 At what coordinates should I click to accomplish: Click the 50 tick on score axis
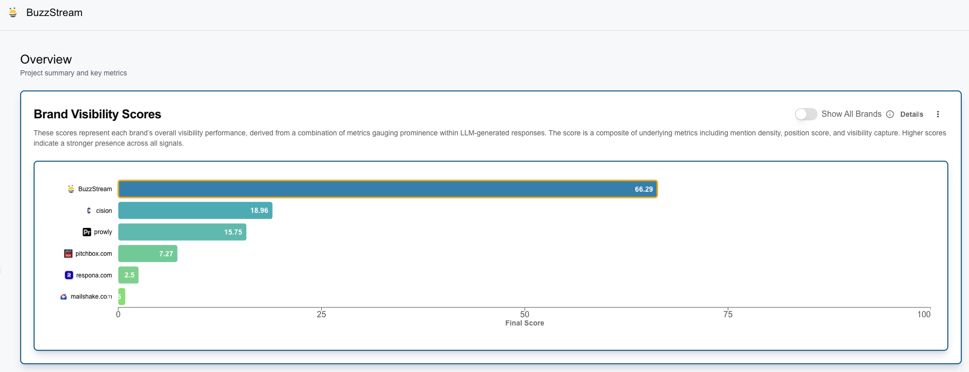click(x=524, y=314)
